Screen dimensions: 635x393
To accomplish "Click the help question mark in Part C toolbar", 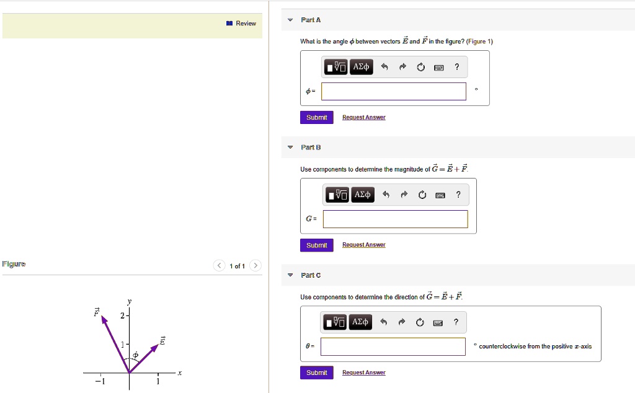I will click(x=456, y=322).
